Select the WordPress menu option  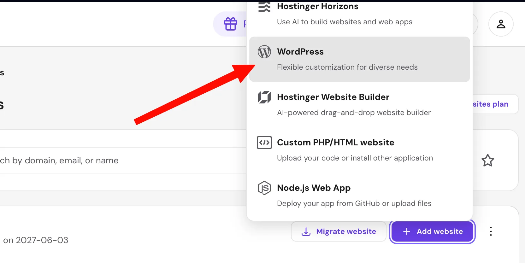tap(360, 59)
